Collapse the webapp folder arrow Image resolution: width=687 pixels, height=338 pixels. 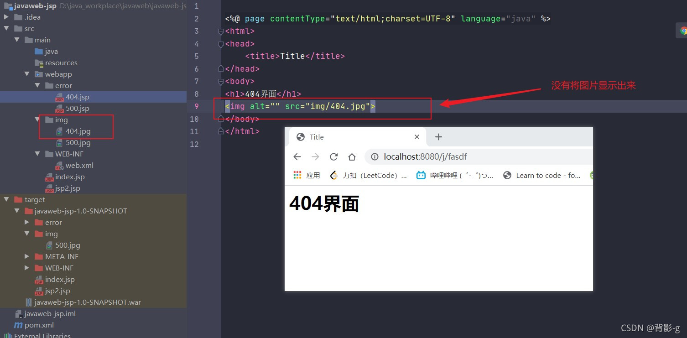point(27,74)
